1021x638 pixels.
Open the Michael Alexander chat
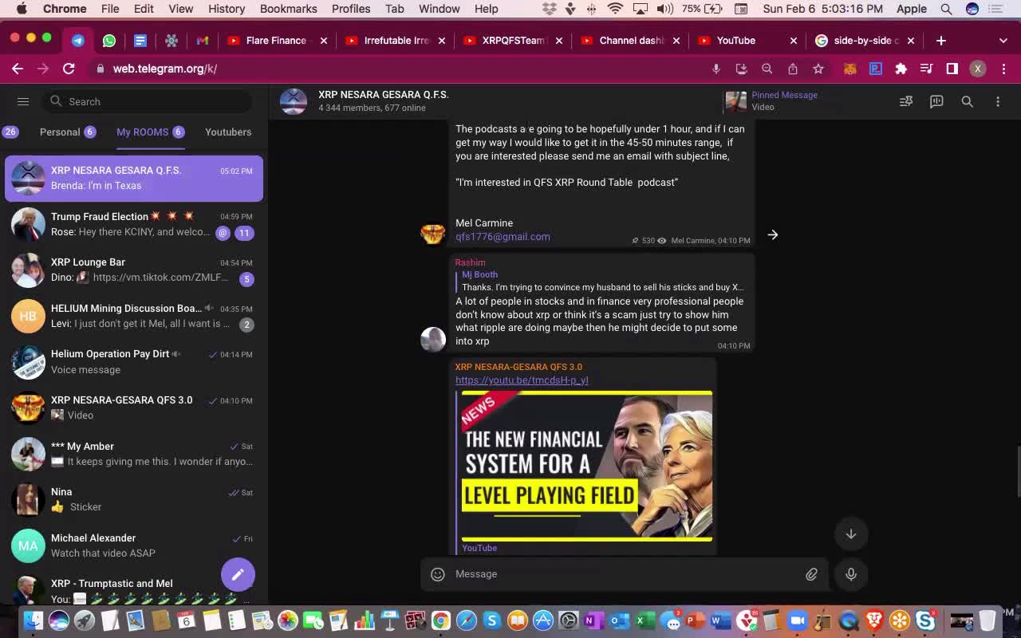(x=134, y=545)
